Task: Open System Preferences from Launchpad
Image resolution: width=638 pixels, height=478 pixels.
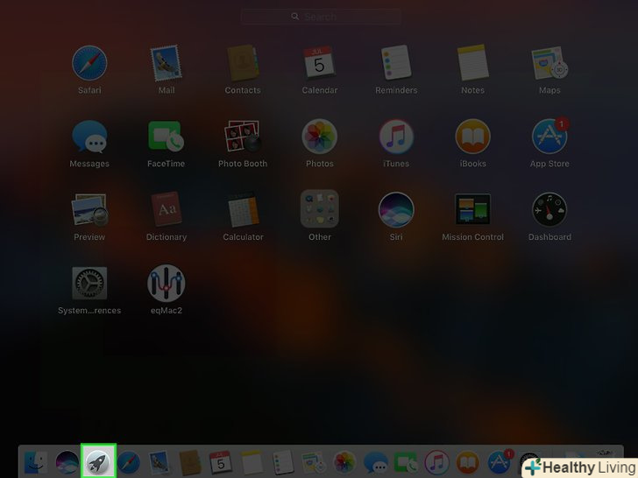Action: click(89, 284)
